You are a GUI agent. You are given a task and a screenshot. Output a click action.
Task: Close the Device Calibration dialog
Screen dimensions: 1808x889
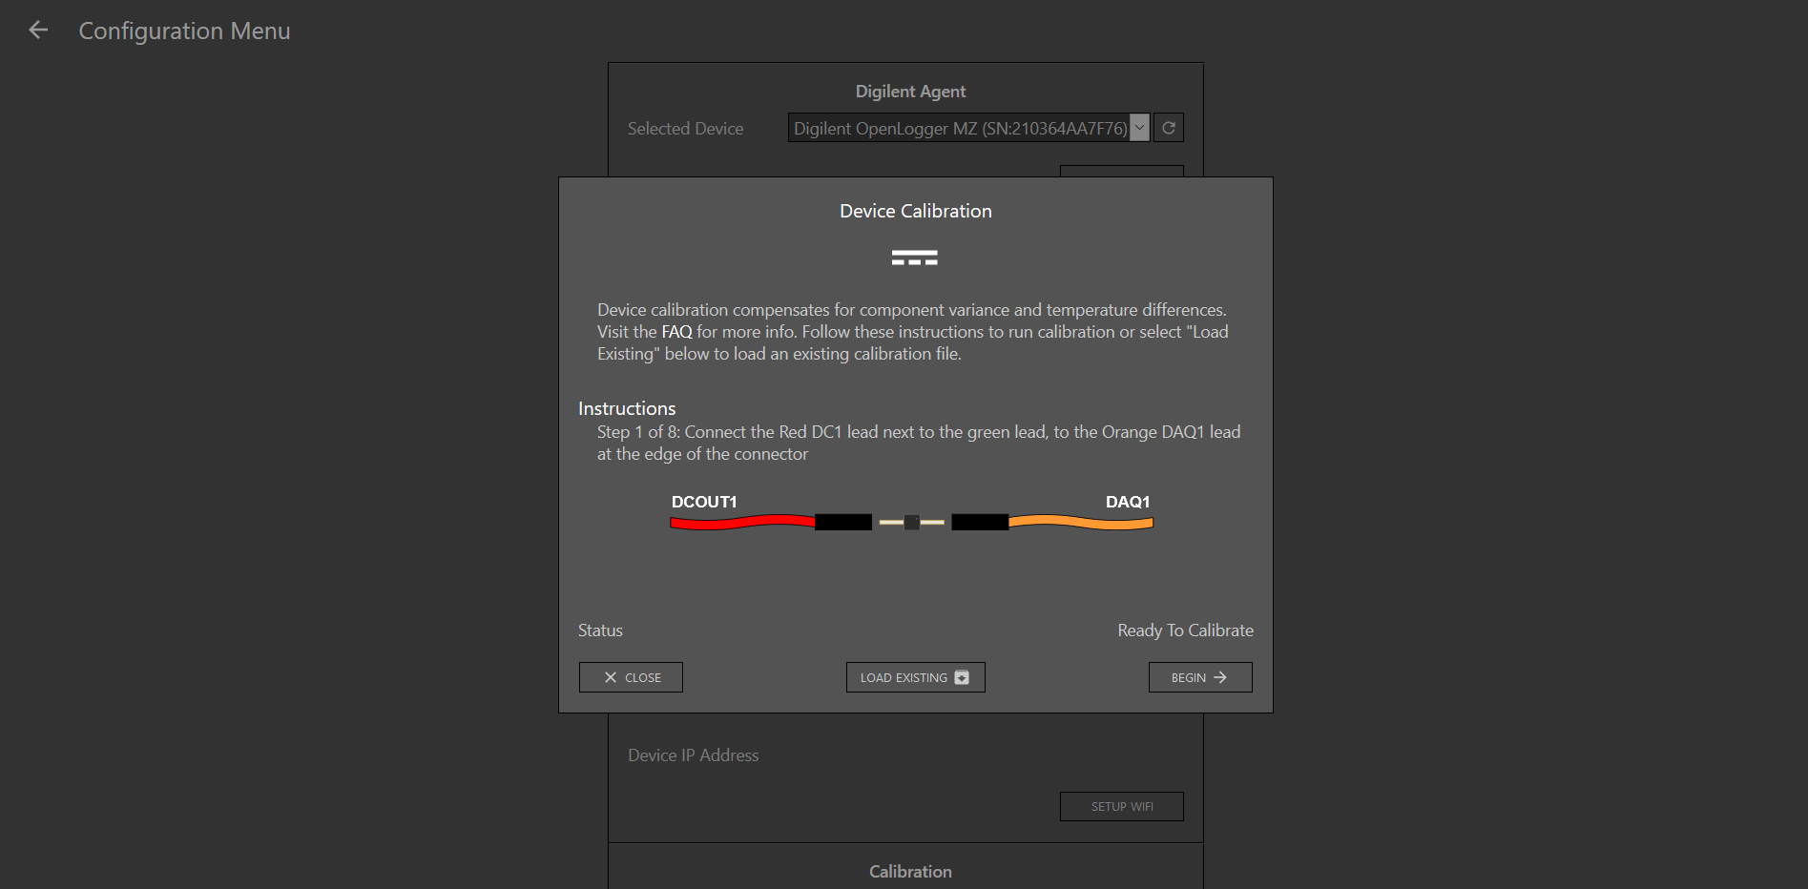click(631, 677)
